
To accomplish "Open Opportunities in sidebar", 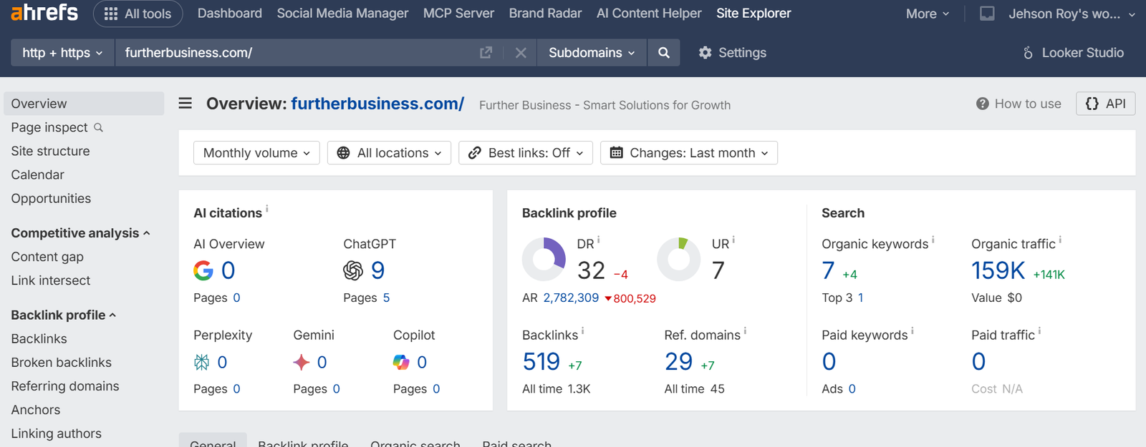I will coord(51,198).
